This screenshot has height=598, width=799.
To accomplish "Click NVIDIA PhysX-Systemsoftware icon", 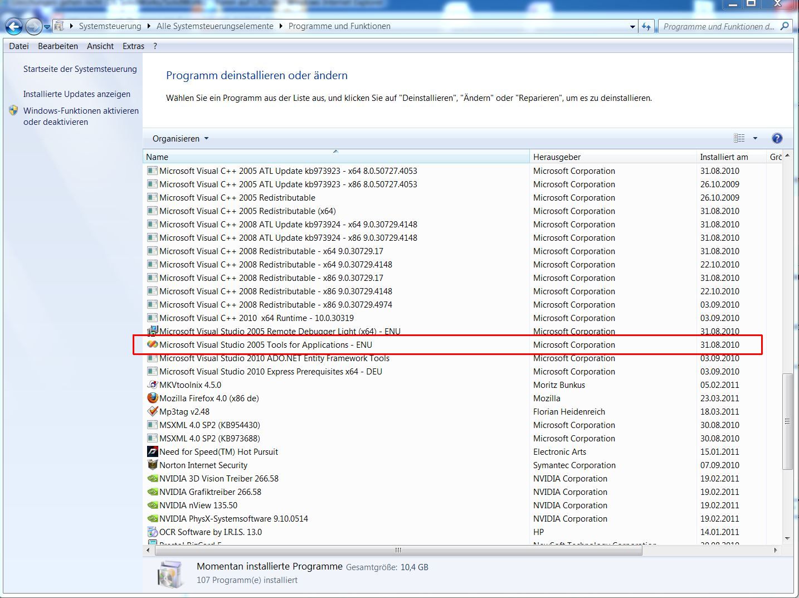I will pos(153,518).
